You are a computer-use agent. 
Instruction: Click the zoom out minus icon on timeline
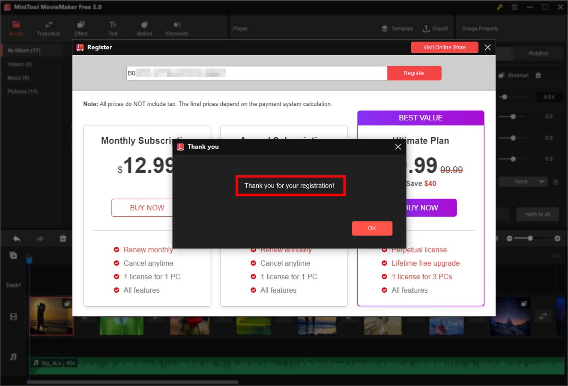(509, 238)
